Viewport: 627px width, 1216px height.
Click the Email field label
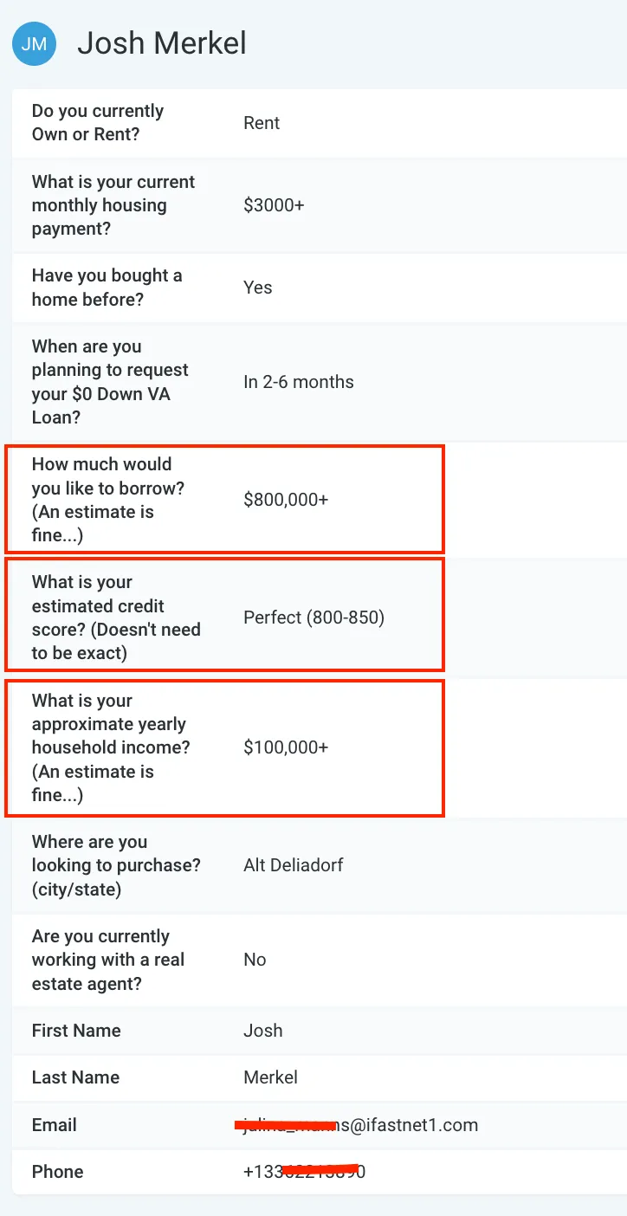(55, 1125)
